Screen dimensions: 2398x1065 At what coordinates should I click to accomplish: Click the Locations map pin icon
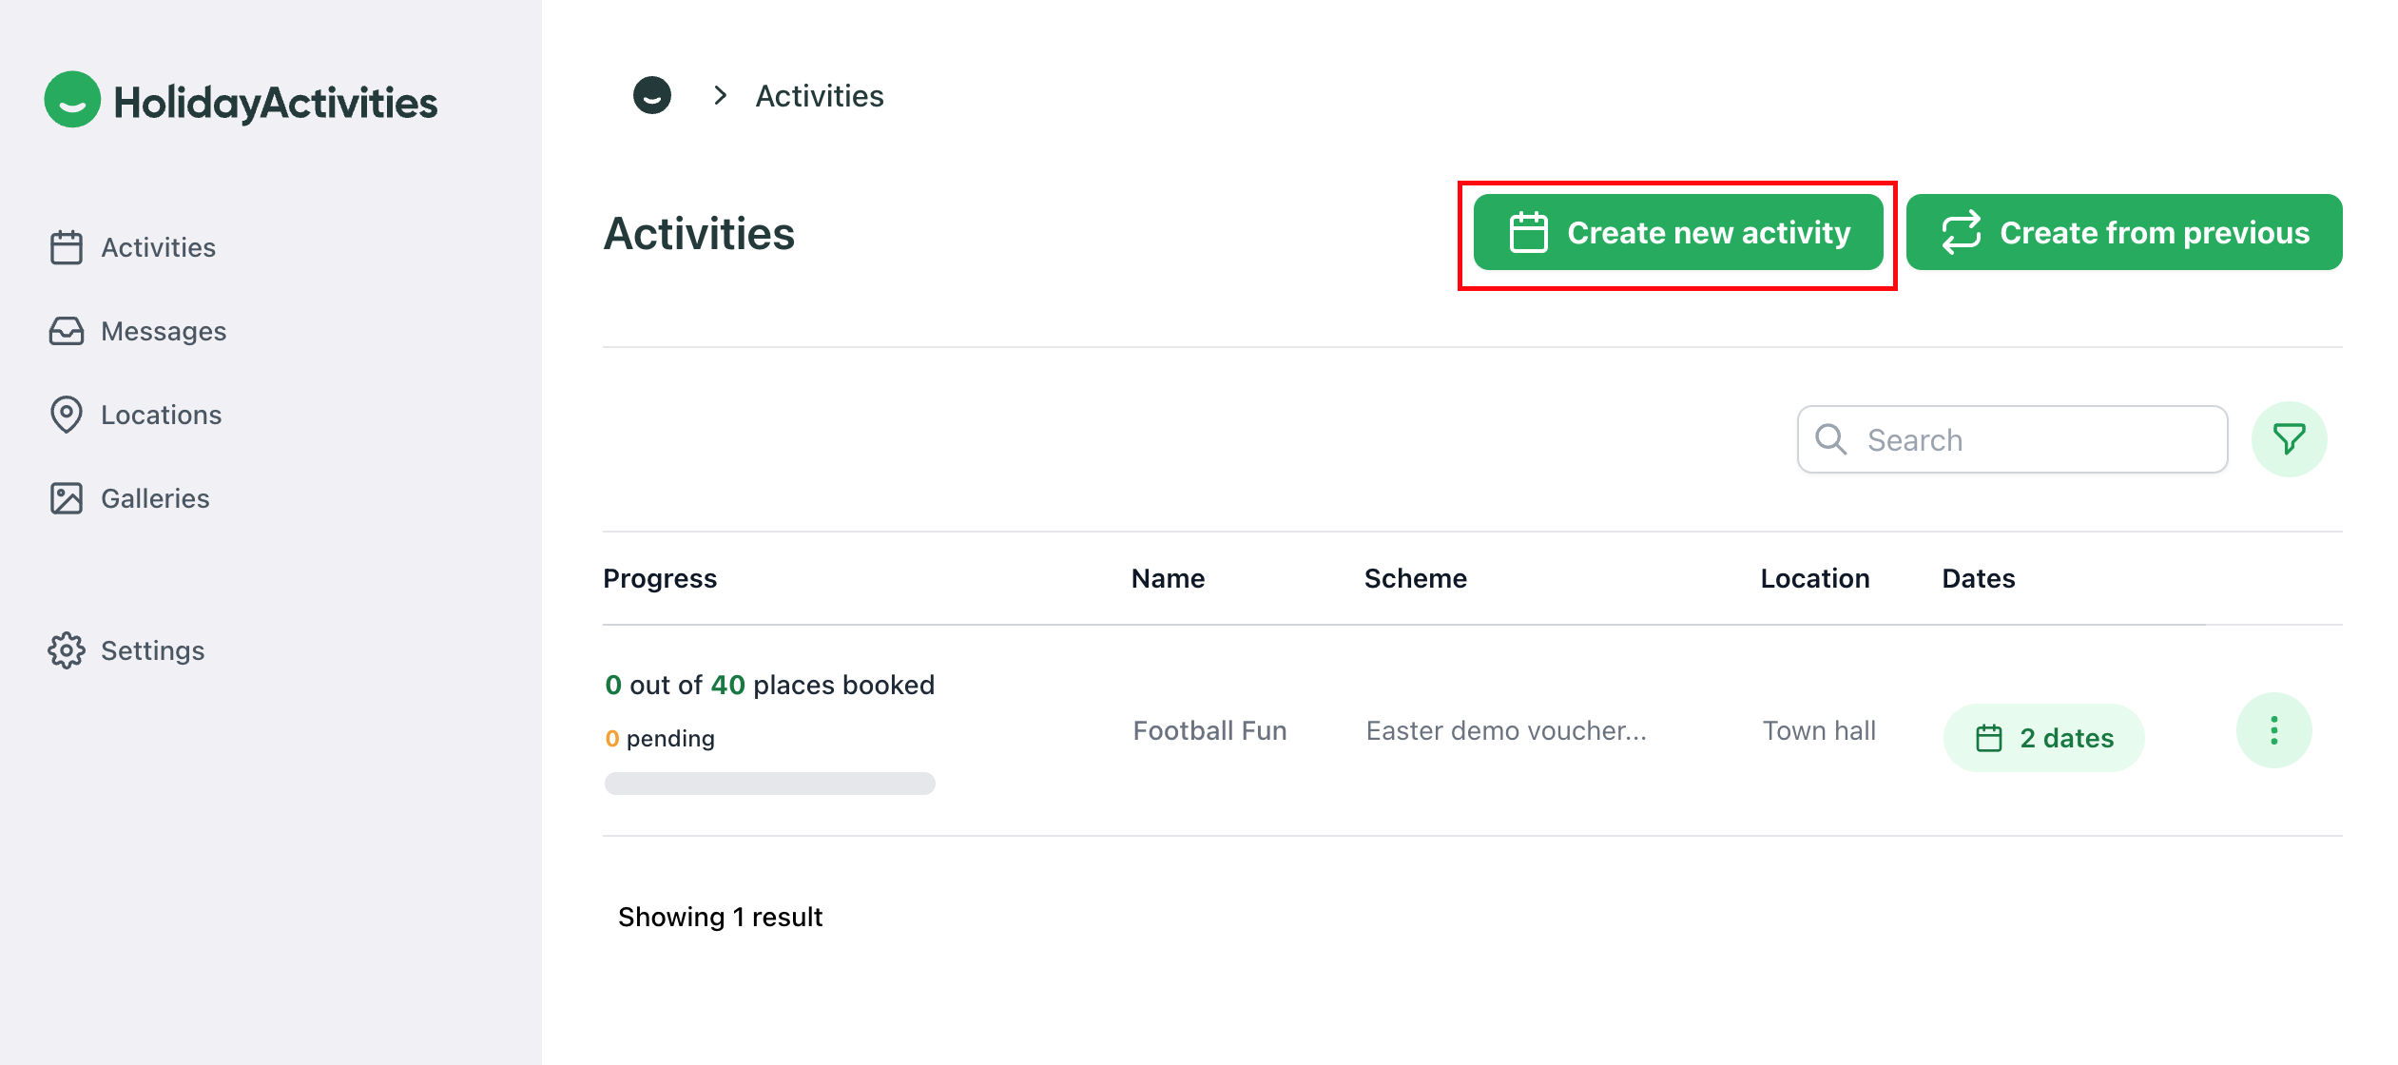(67, 415)
